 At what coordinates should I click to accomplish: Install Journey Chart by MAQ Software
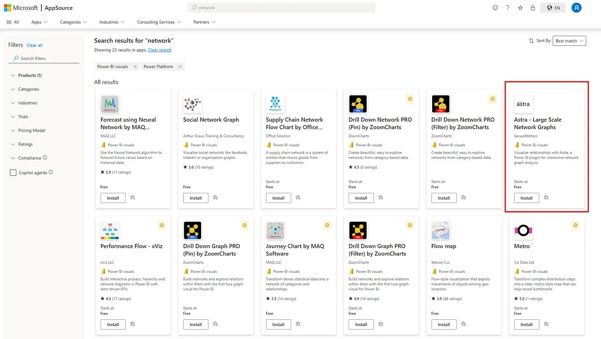pos(278,324)
